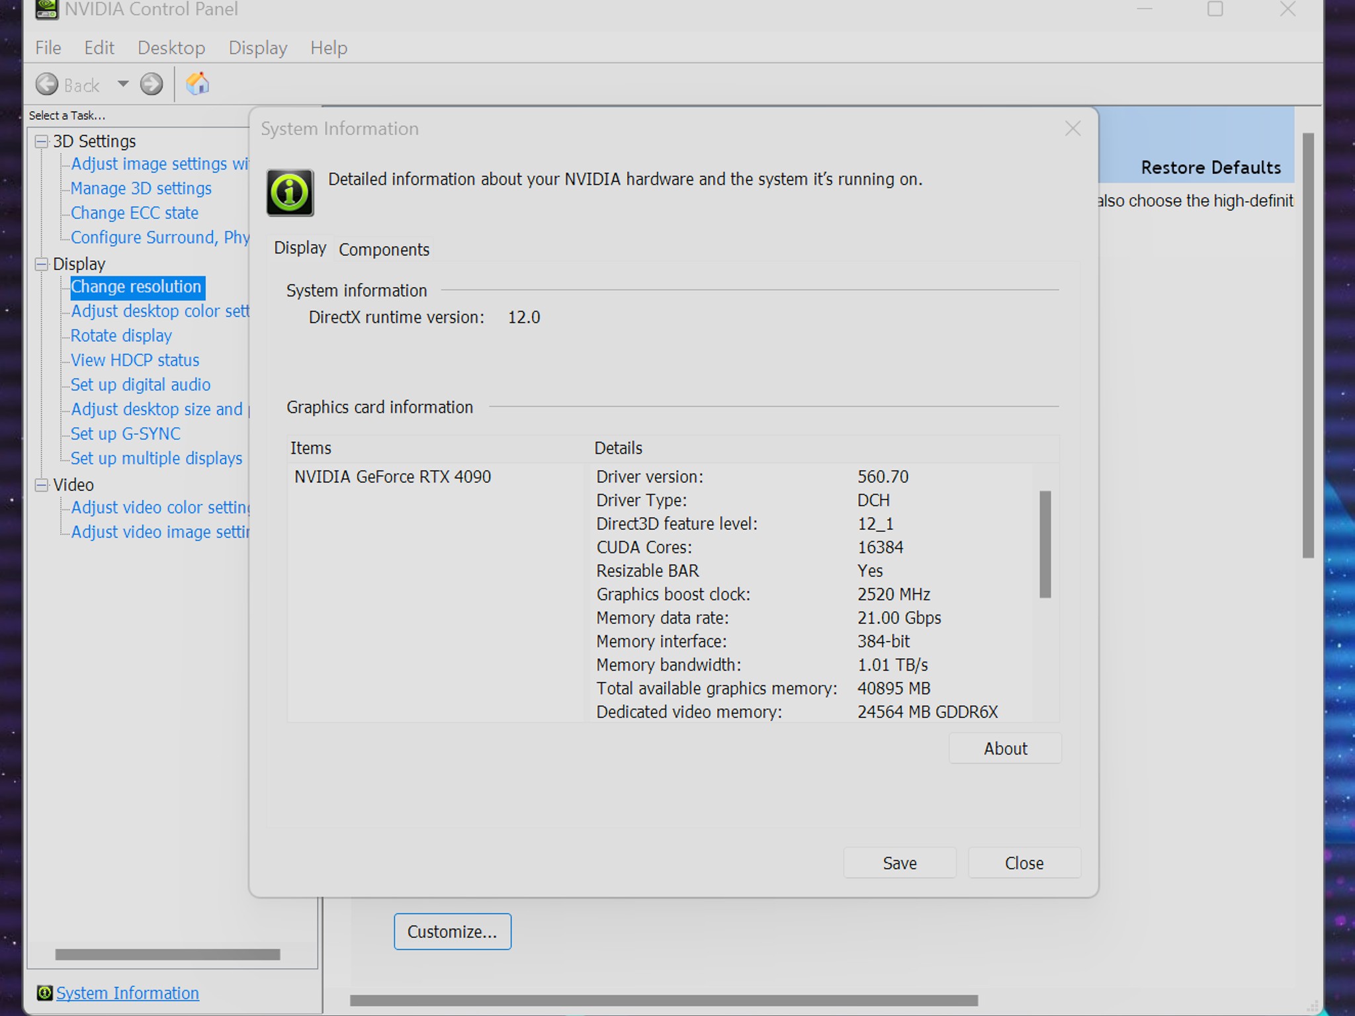Click Direct3D feature level value 12_1

click(x=875, y=524)
